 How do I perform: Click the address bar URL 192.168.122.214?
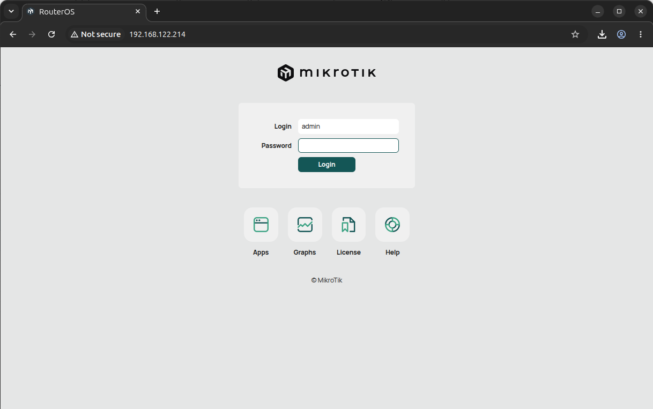[158, 34]
